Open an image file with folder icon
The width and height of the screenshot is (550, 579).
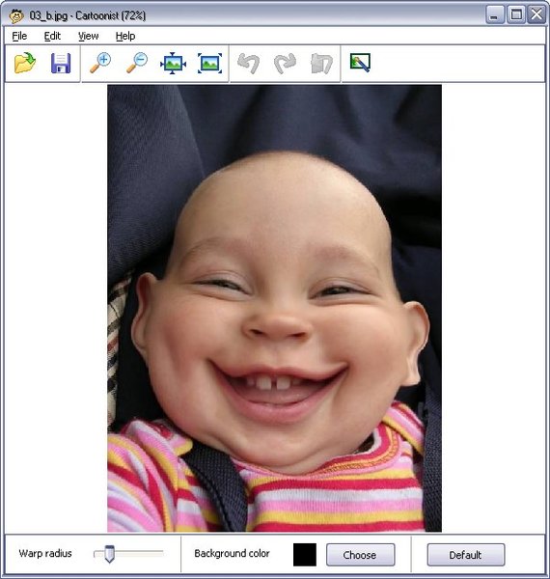pyautogui.click(x=25, y=63)
